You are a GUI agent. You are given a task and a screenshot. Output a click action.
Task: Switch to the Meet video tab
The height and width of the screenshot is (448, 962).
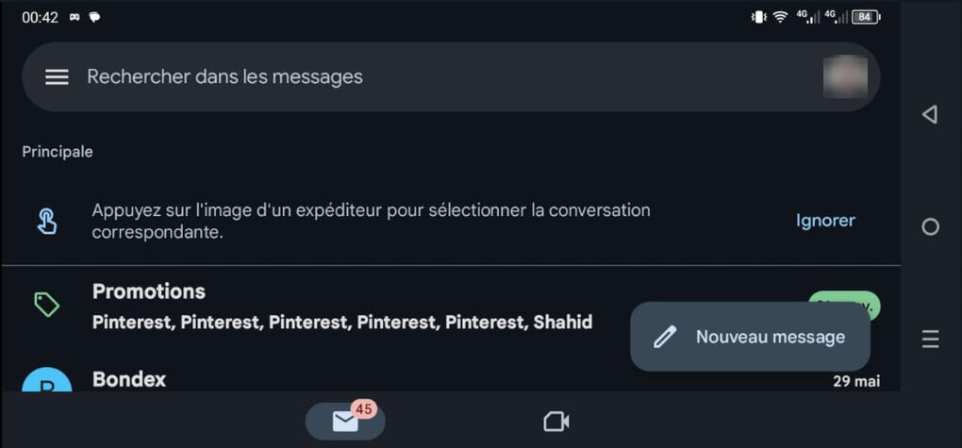(556, 421)
